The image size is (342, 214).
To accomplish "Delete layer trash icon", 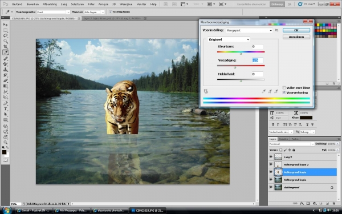I will pyautogui.click(x=333, y=203).
